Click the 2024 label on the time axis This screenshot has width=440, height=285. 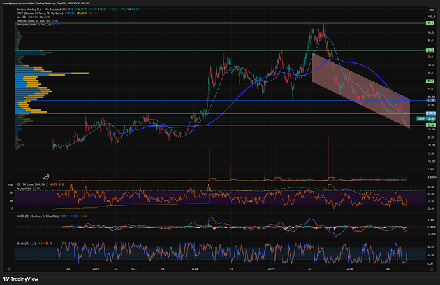[x=194, y=269]
